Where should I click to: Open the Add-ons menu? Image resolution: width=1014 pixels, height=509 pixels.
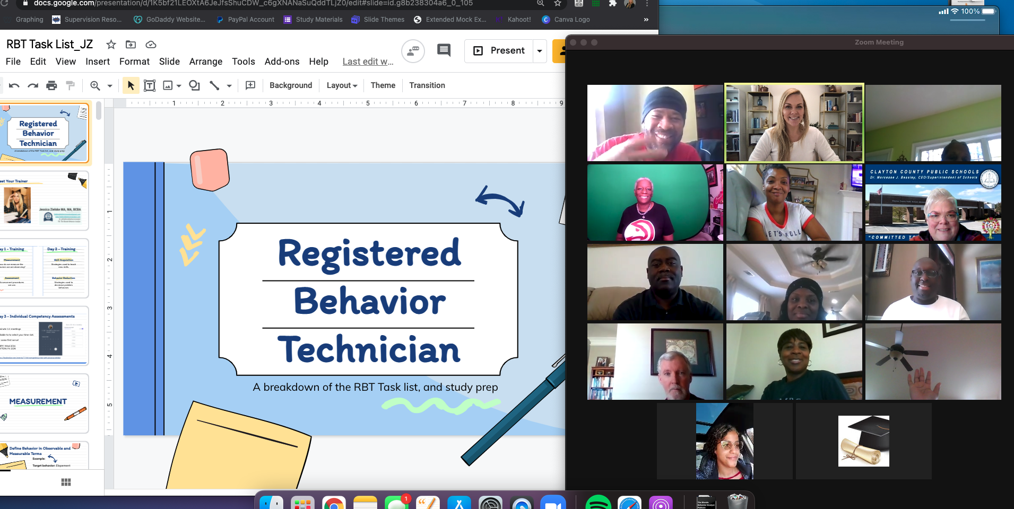coord(282,62)
